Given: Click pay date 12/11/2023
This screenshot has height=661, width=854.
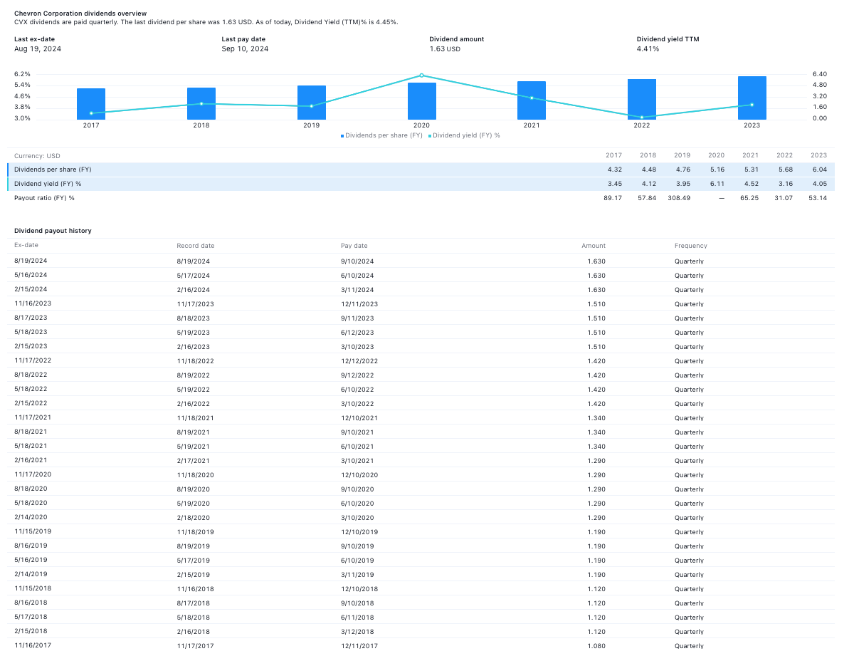Looking at the screenshot, I should coord(359,304).
